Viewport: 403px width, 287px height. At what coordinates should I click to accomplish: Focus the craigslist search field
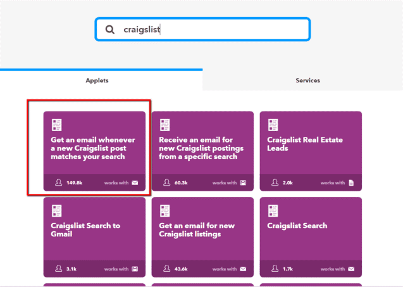tap(202, 29)
